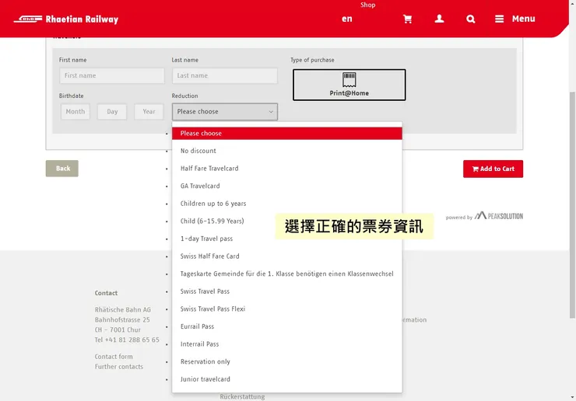The width and height of the screenshot is (576, 401).
Task: Select the highlighted Please choose option
Action: click(x=287, y=134)
